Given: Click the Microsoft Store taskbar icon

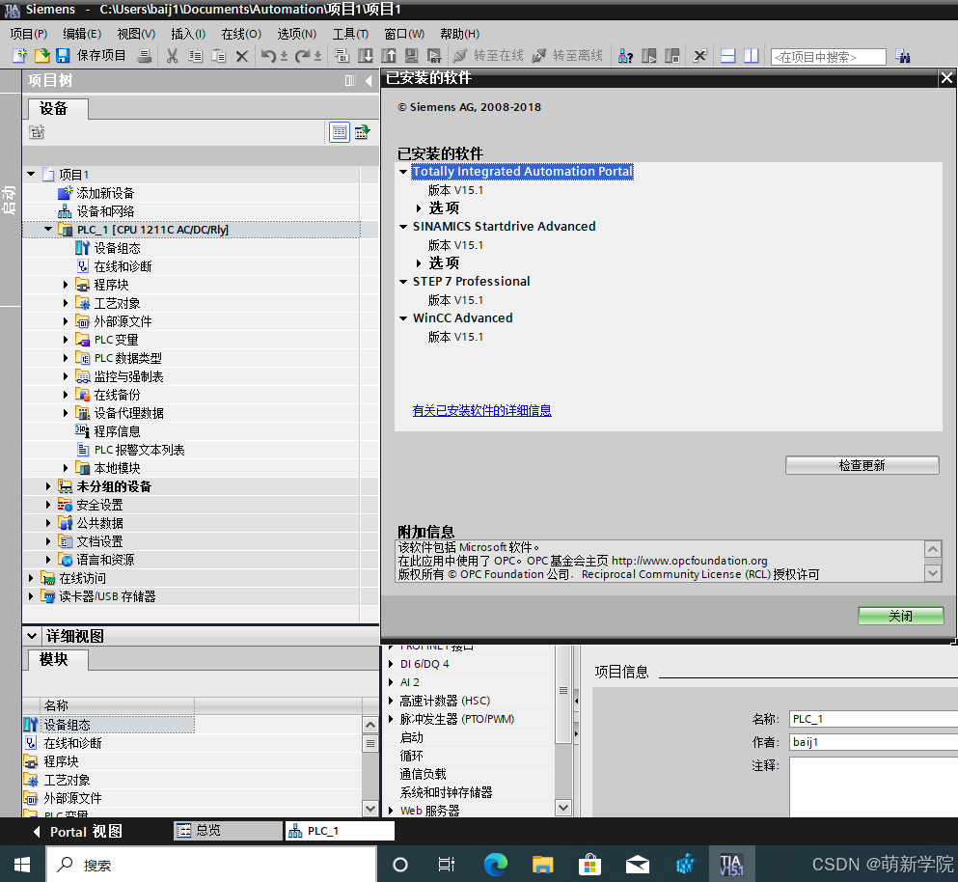Looking at the screenshot, I should (x=589, y=865).
